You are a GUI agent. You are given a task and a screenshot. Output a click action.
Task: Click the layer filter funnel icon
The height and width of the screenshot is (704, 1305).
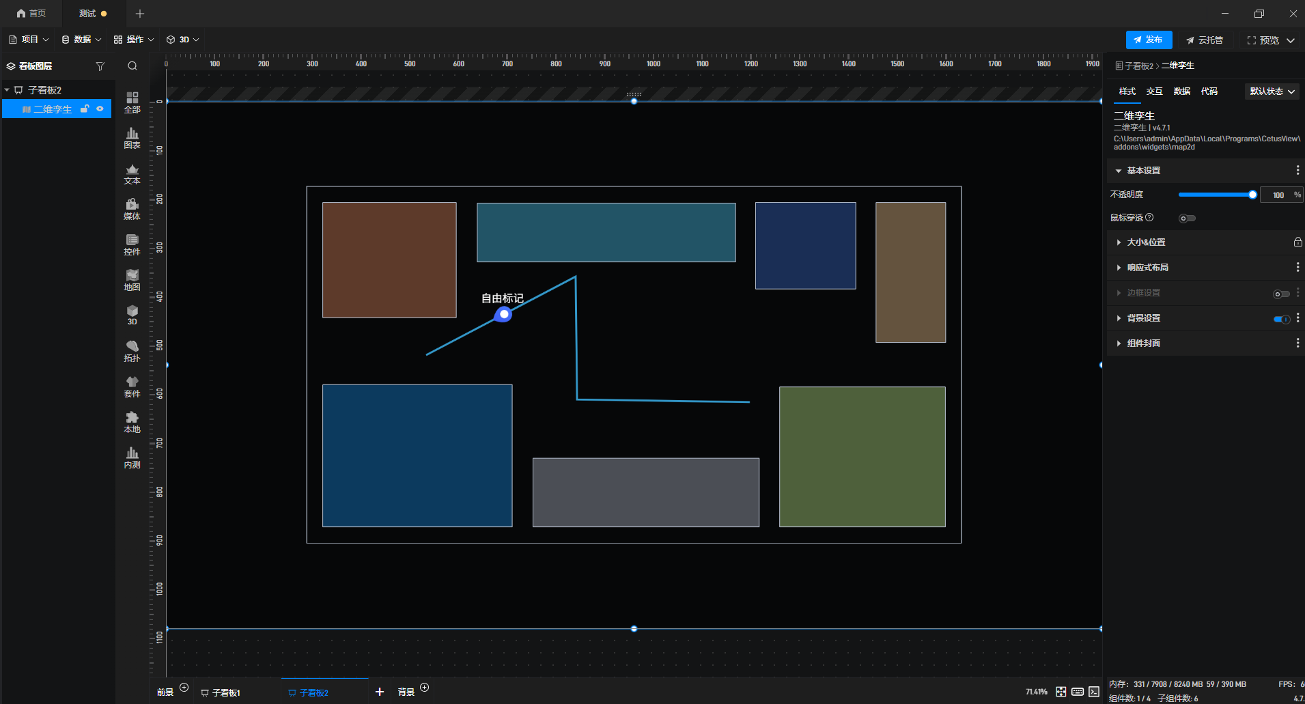coord(100,66)
